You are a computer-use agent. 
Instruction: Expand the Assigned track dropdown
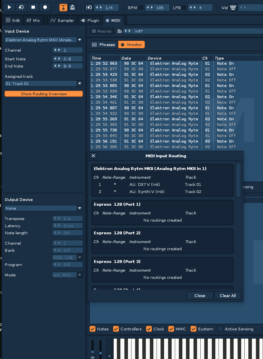click(x=79, y=84)
